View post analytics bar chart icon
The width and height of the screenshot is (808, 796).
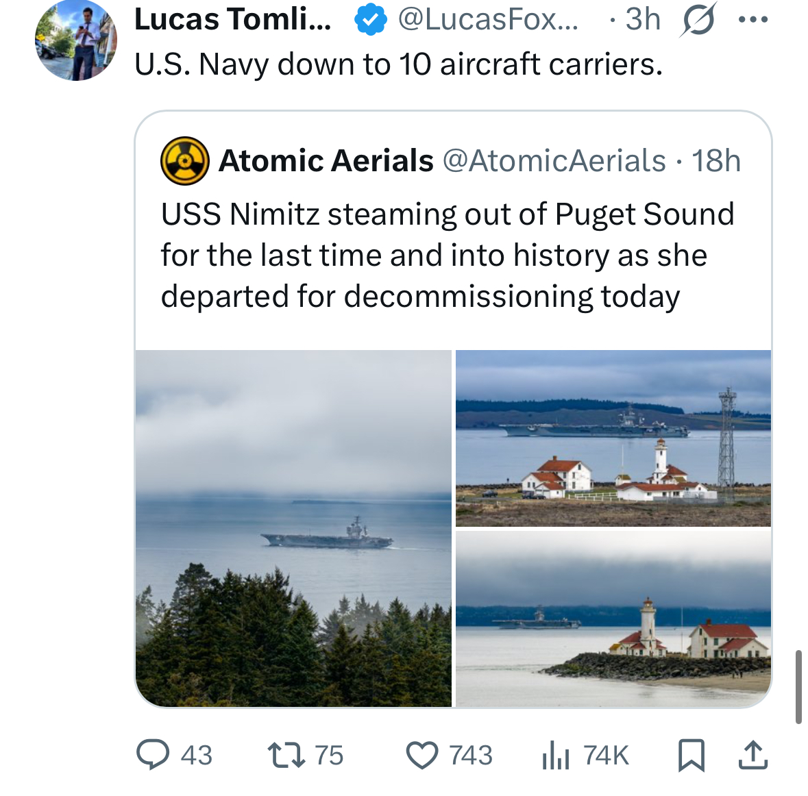(x=556, y=756)
